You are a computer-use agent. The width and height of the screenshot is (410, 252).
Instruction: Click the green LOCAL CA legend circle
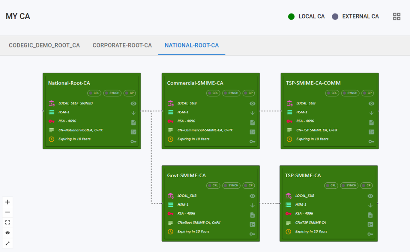click(291, 16)
